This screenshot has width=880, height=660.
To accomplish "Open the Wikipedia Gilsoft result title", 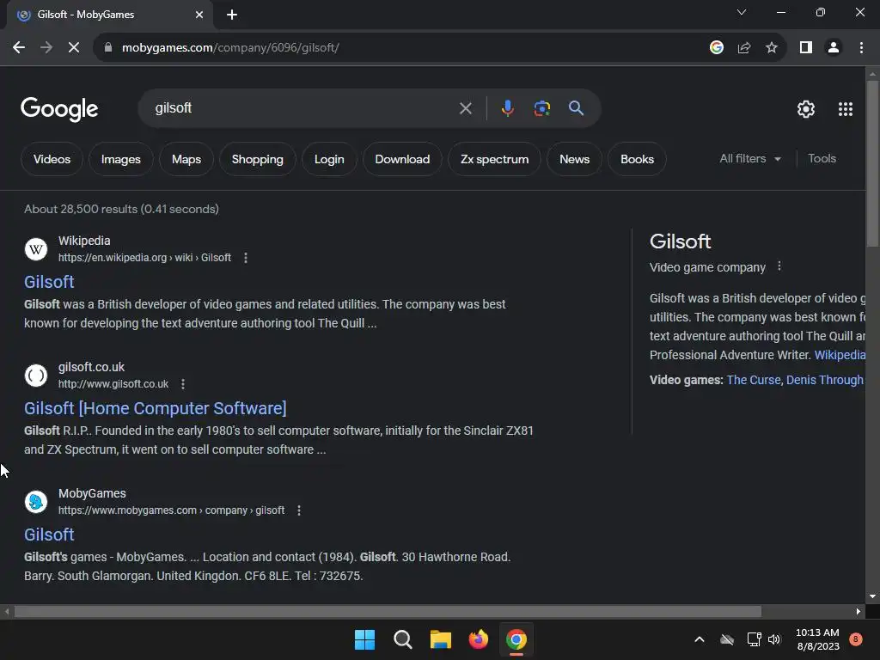I will 49,282.
